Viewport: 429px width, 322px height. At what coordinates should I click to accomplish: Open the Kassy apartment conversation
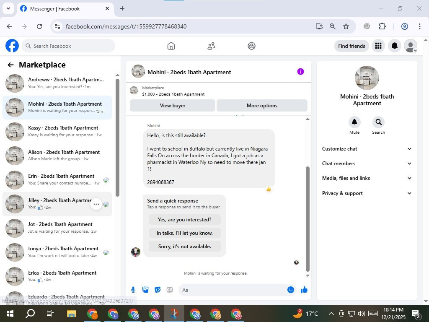coord(57,131)
